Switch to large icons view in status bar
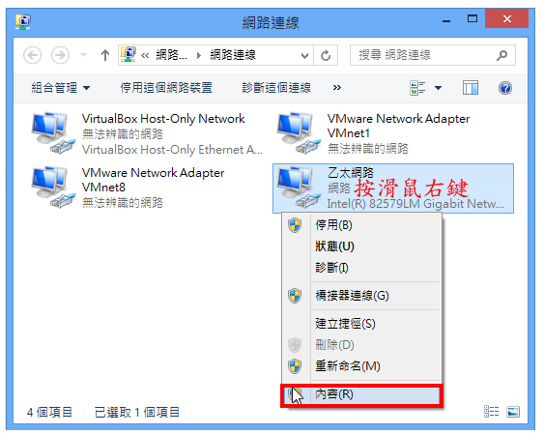Screen dimensions: 544x434 (x=513, y=412)
